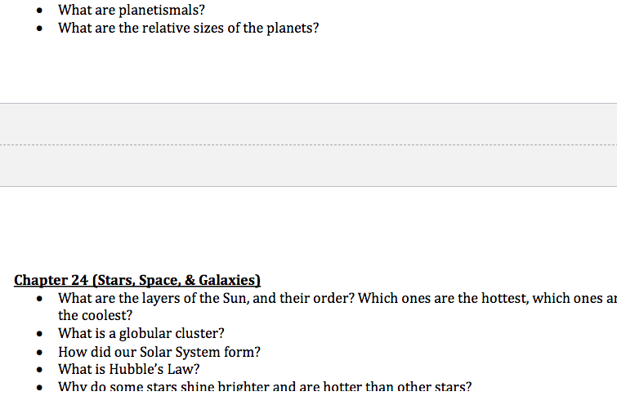This screenshot has height=396, width=617.
Task: Click "How did our Solar System form?" line
Action: tap(159, 352)
